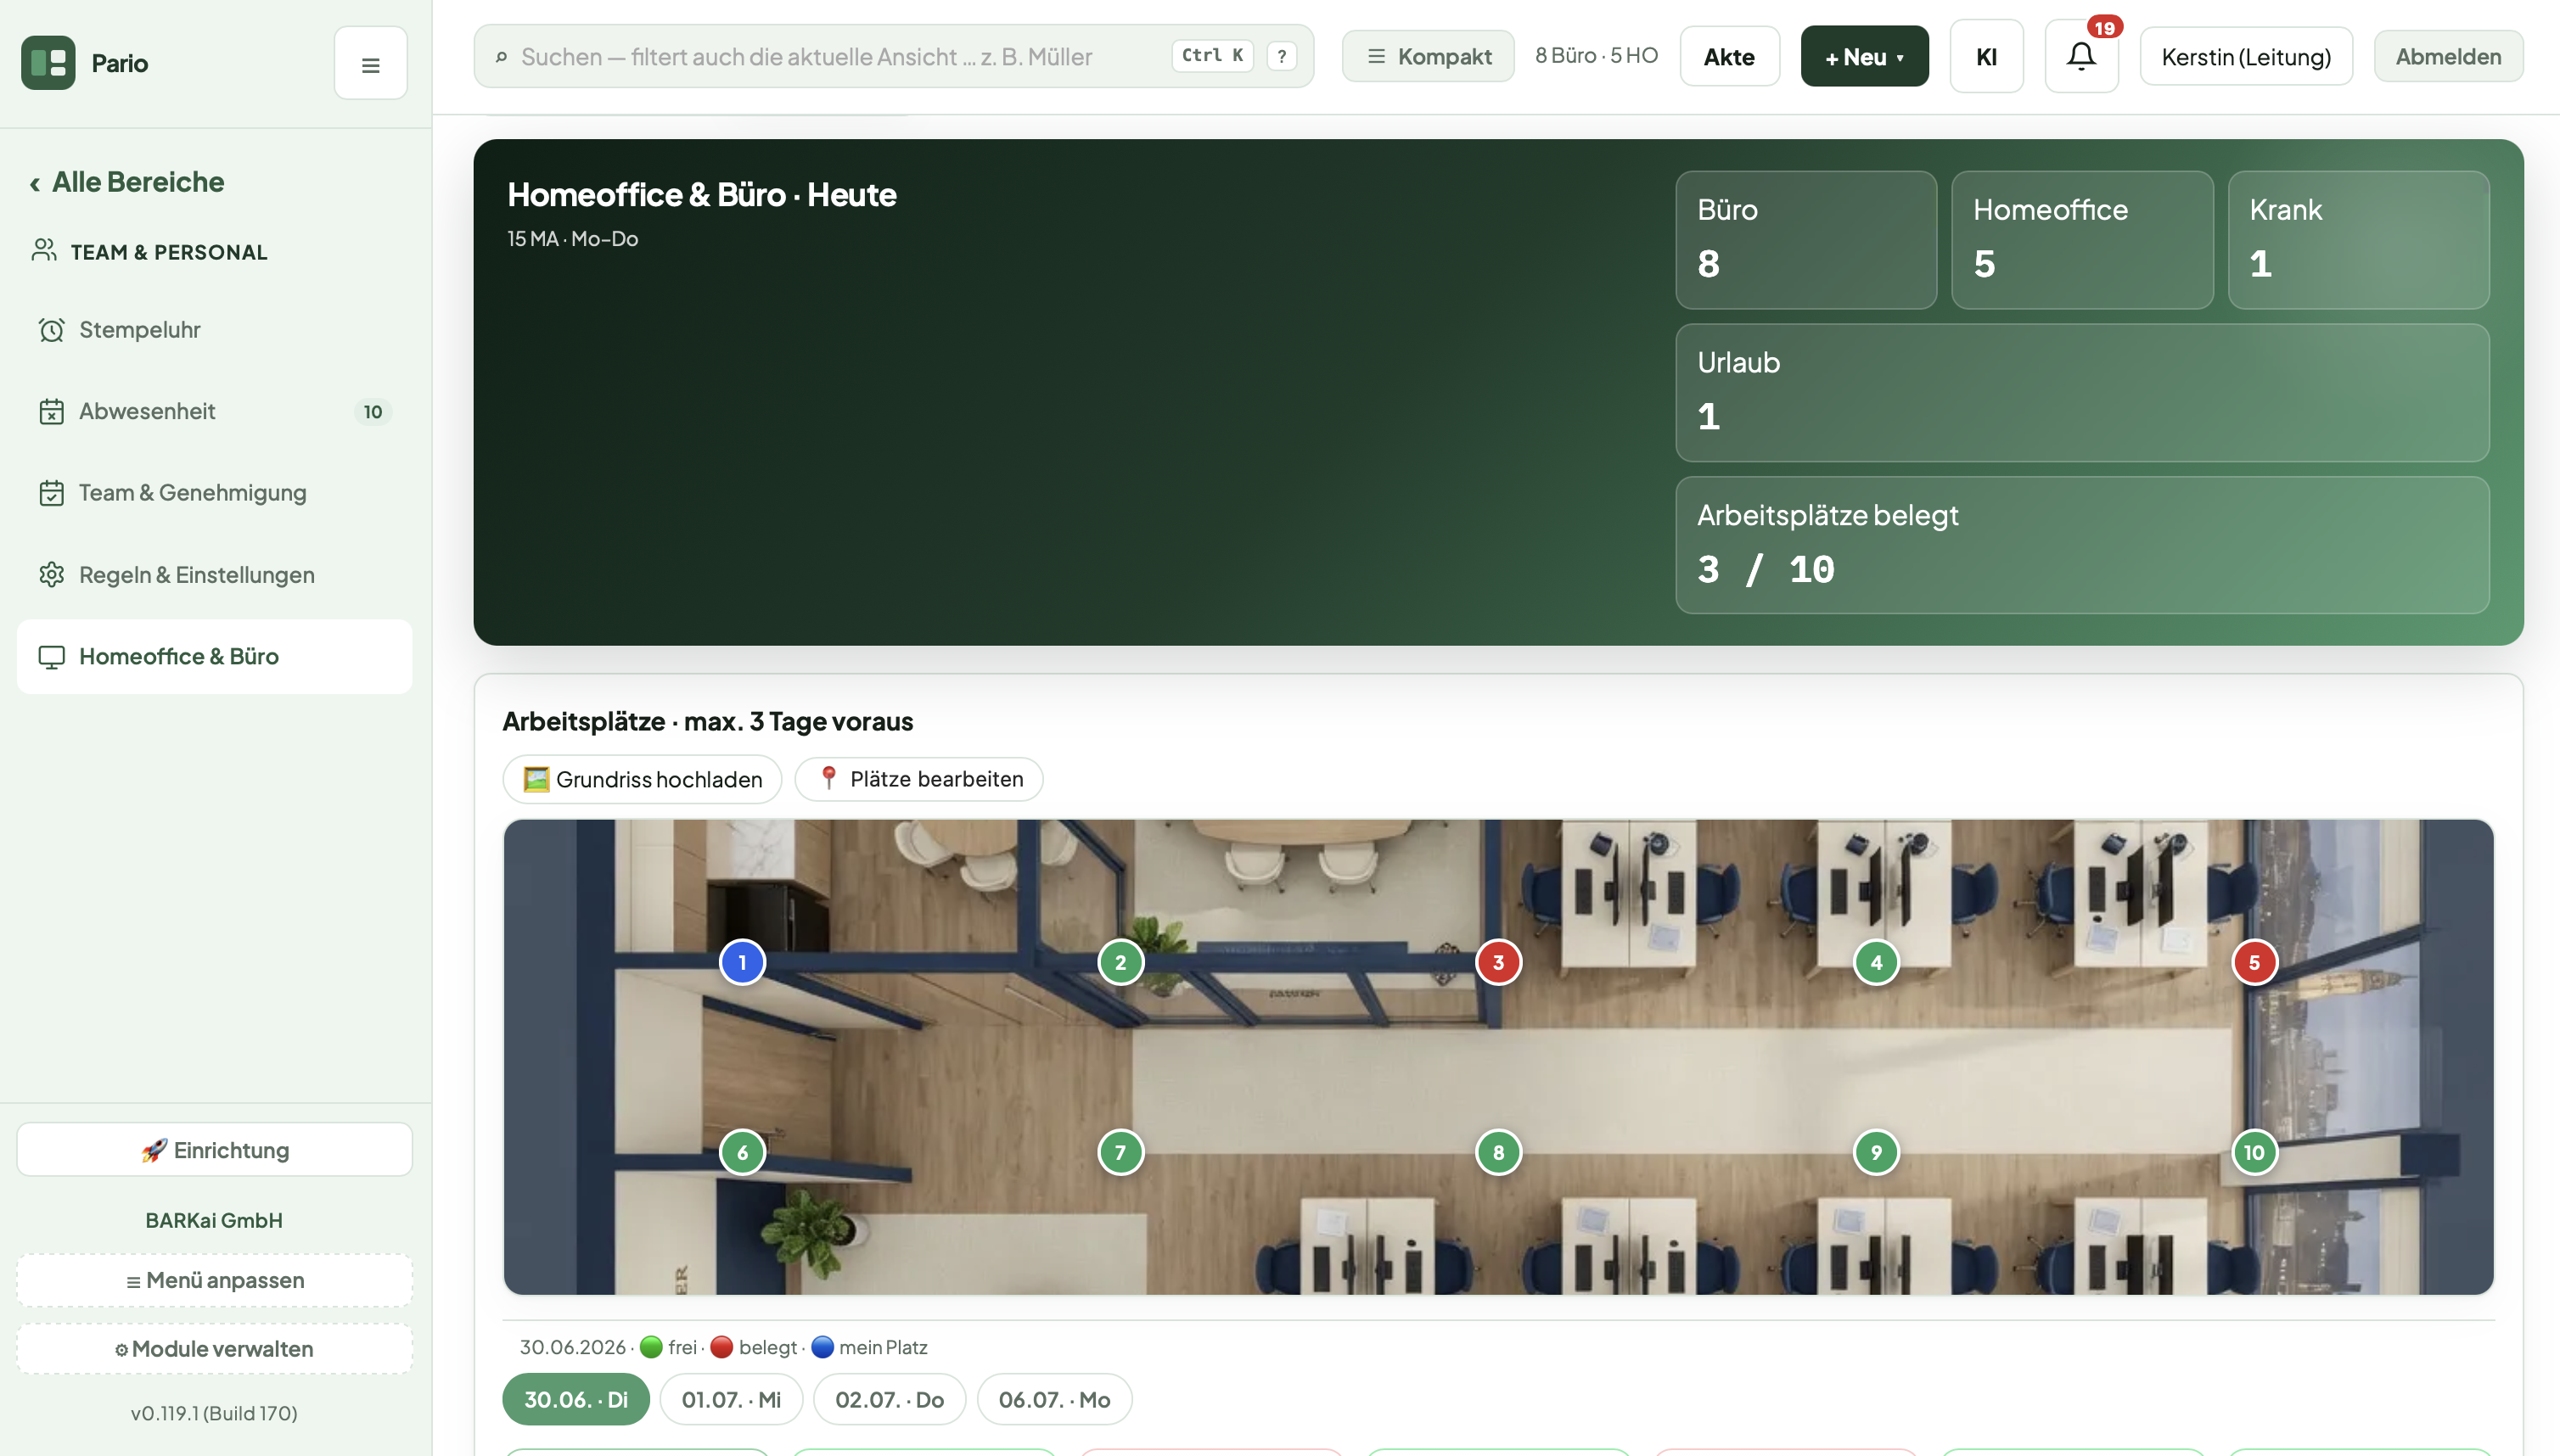Open the KI assistant button

1985,57
